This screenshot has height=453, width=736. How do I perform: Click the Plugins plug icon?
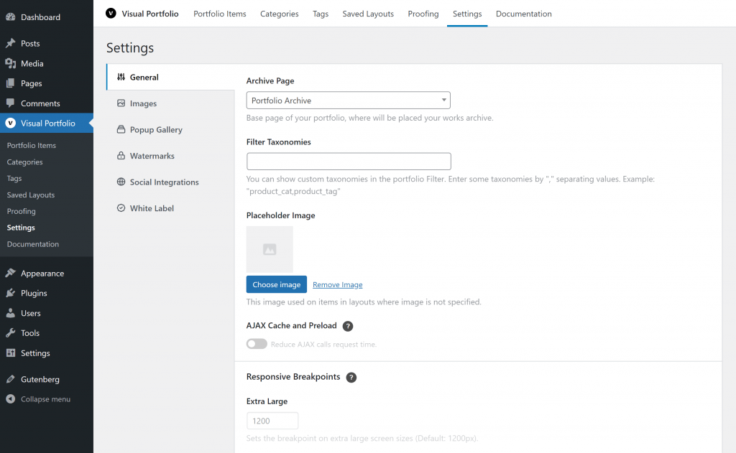pos(10,293)
